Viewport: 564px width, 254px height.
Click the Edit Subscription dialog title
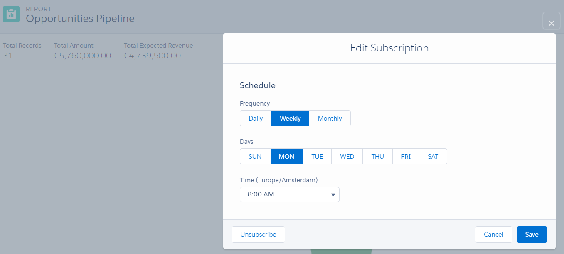point(389,48)
